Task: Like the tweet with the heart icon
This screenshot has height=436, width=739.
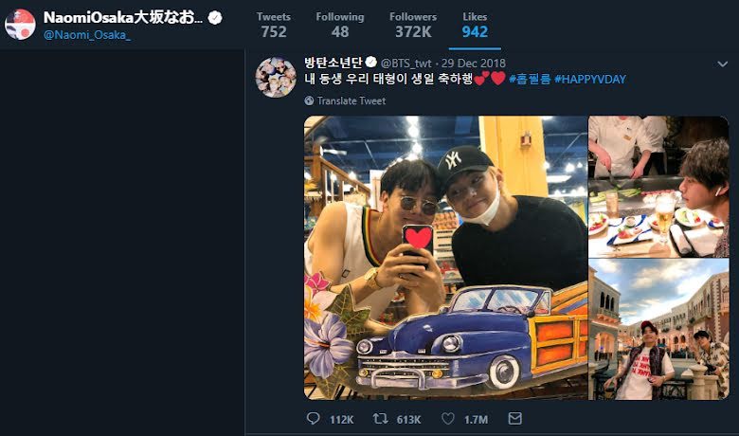Action: coord(448,419)
